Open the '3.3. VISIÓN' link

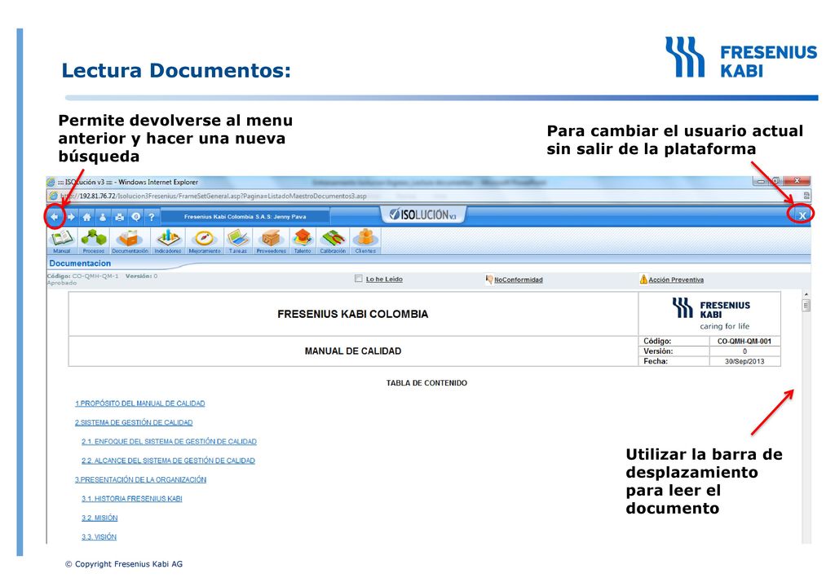99,537
